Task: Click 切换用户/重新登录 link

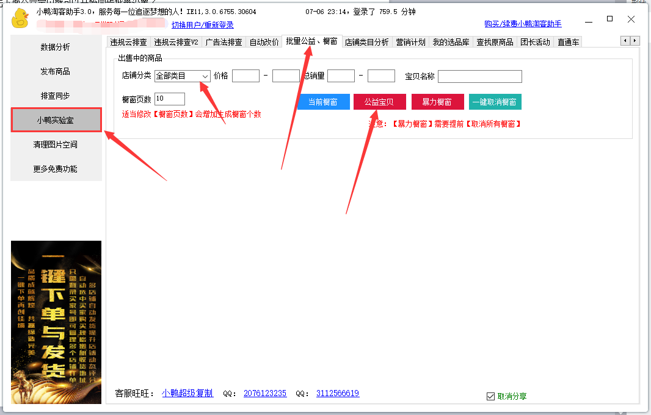Action: (203, 25)
